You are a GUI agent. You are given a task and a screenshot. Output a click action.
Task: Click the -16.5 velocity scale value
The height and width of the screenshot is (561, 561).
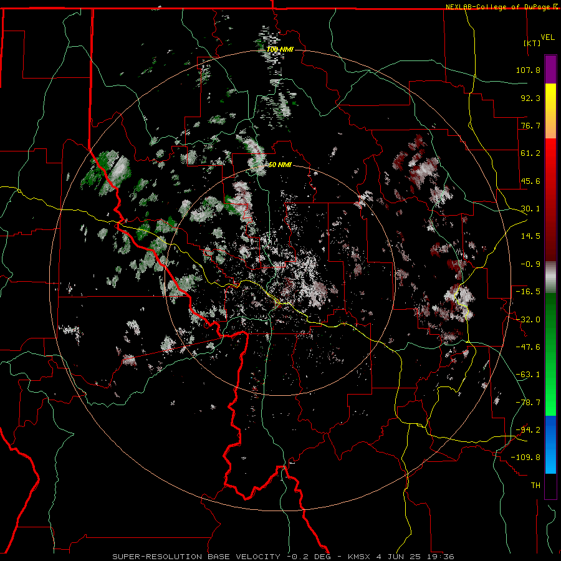click(x=528, y=292)
